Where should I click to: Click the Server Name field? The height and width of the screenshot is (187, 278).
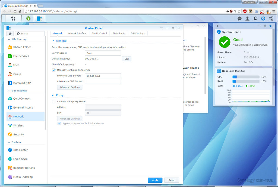(x=103, y=53)
